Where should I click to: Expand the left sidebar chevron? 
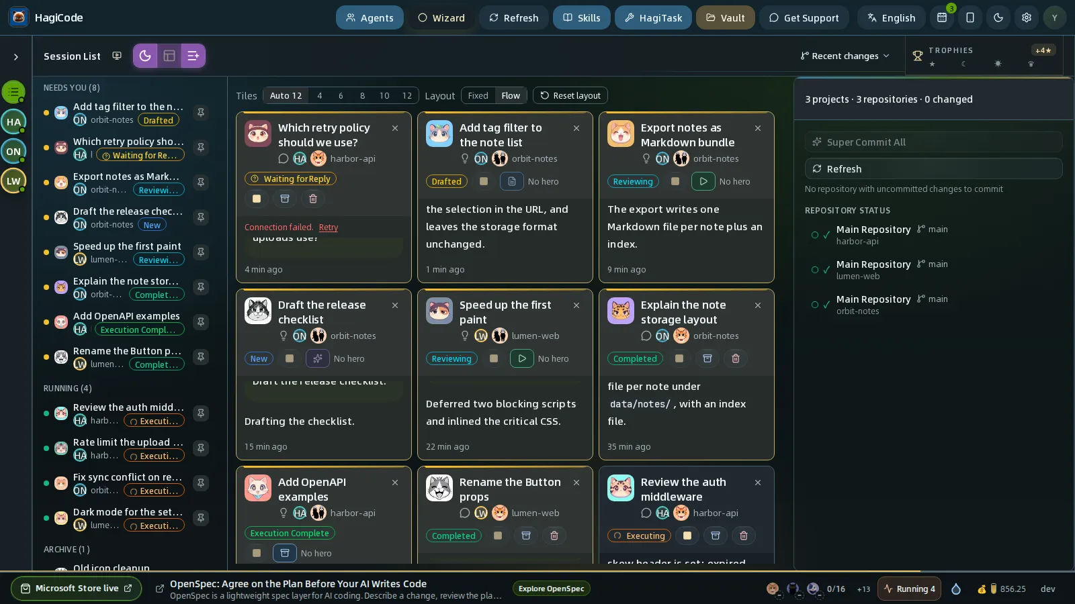(x=16, y=57)
